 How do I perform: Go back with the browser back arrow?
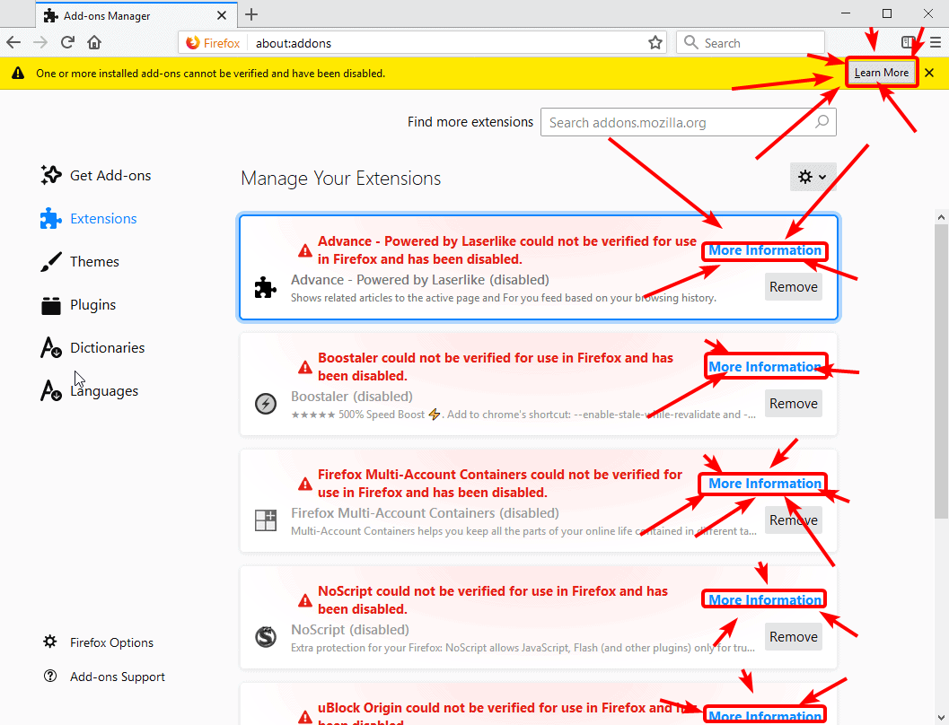click(13, 42)
